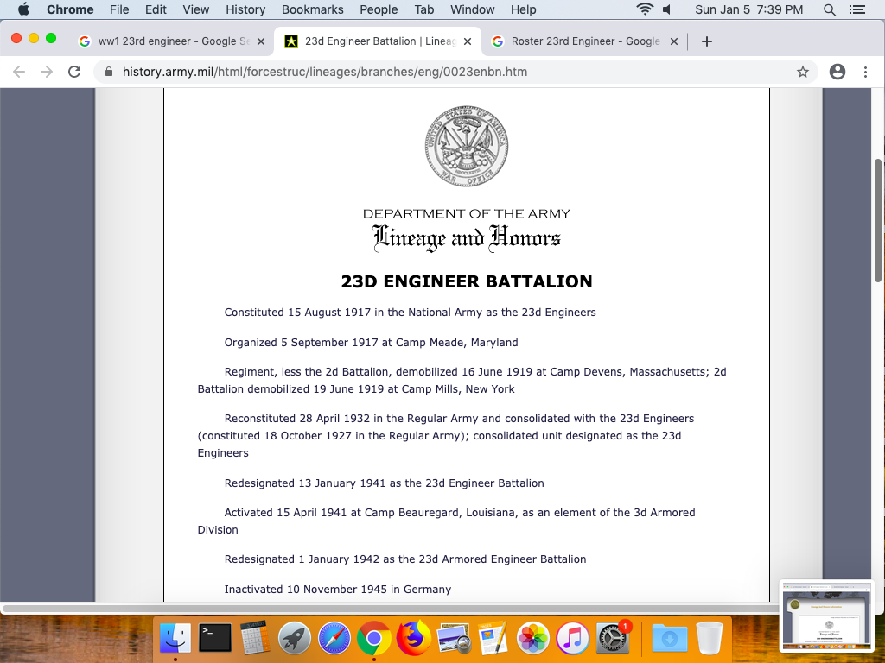
Task: Open Firefox from the Dock
Action: [414, 638]
